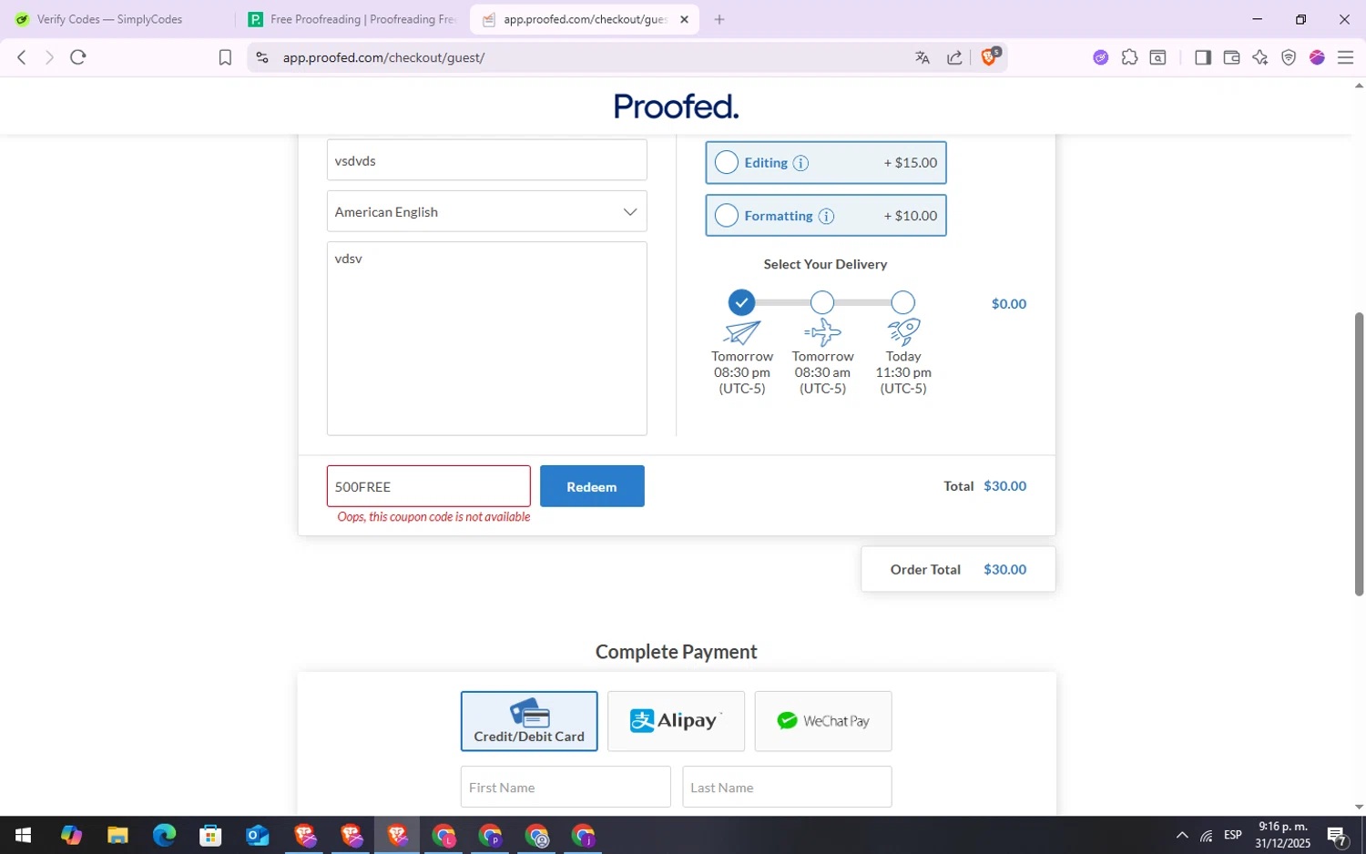The width and height of the screenshot is (1366, 854).
Task: Open network status tray icon
Action: pyautogui.click(x=1207, y=835)
